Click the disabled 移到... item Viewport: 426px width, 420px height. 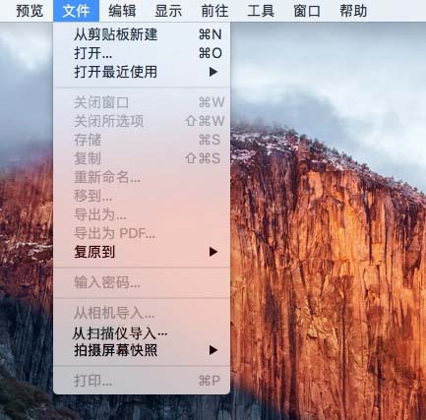(x=142, y=196)
